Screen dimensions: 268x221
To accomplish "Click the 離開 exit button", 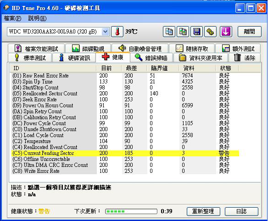I will (x=249, y=32).
